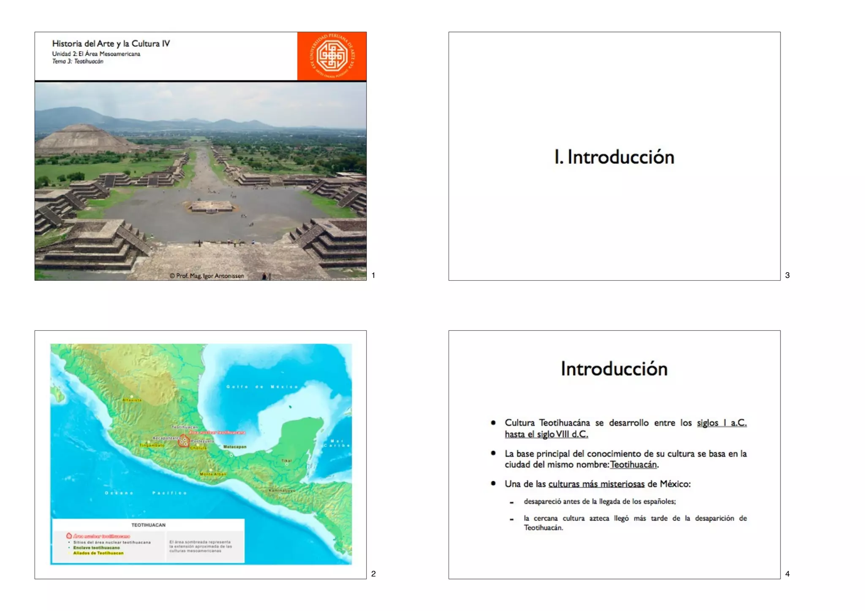
Task: Click slide number 4 label
Action: tap(787, 573)
